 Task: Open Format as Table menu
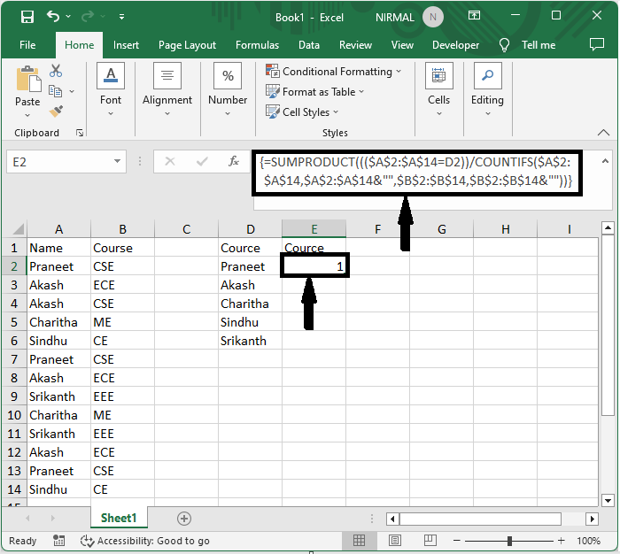[314, 92]
